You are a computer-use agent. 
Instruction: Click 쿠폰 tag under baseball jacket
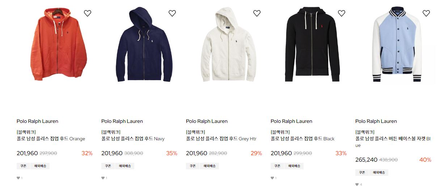(362, 173)
